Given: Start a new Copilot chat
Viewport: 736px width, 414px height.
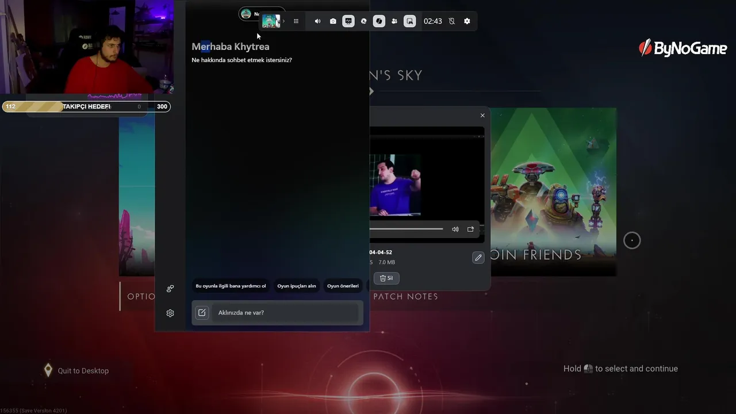Looking at the screenshot, I should click(x=202, y=313).
